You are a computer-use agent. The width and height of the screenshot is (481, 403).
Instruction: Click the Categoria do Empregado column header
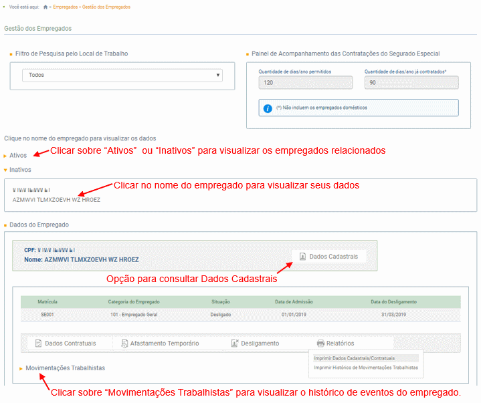point(134,302)
